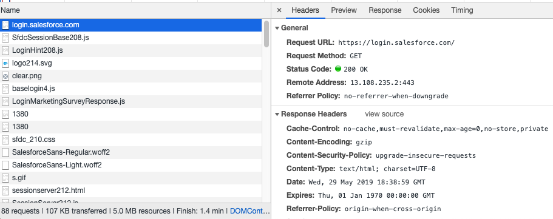Select SalesforceSans-Light.woff2 request

point(131,165)
